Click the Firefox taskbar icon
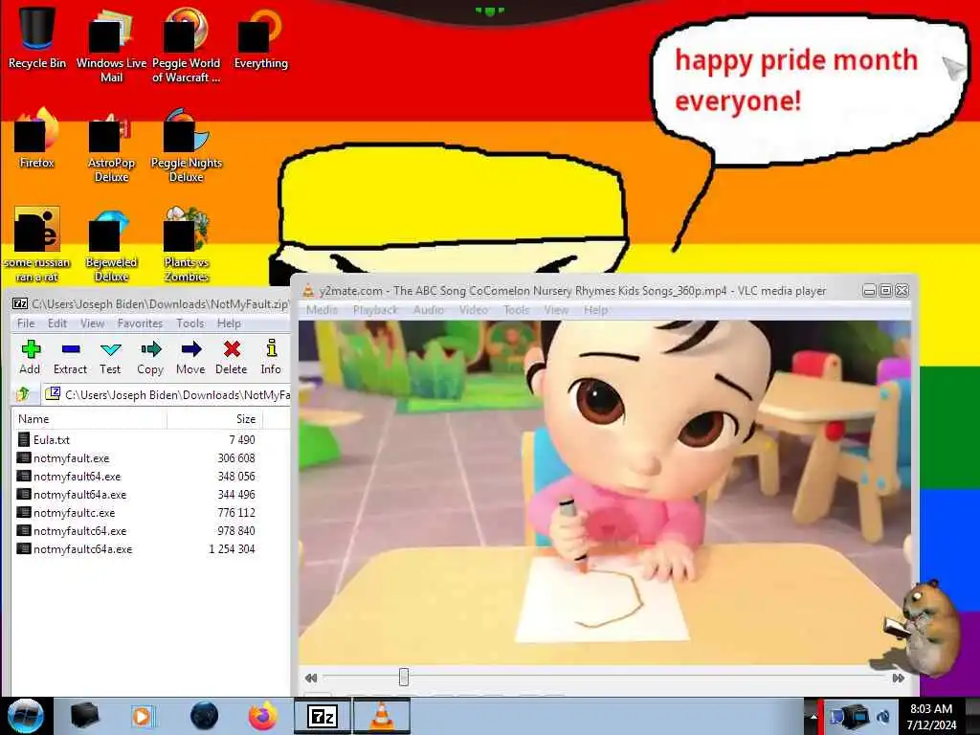Viewport: 980px width, 735px height. coord(263,716)
